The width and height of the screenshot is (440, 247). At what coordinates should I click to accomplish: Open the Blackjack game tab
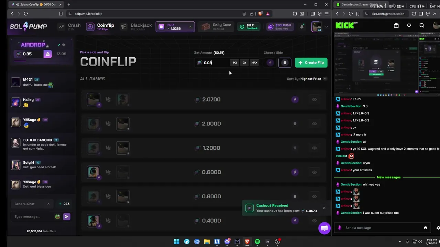pos(136,27)
